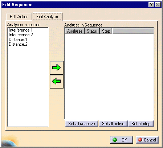Screen dimensions: 163x148
Task: Select Interference.1 in the session list
Action: [x=21, y=30]
